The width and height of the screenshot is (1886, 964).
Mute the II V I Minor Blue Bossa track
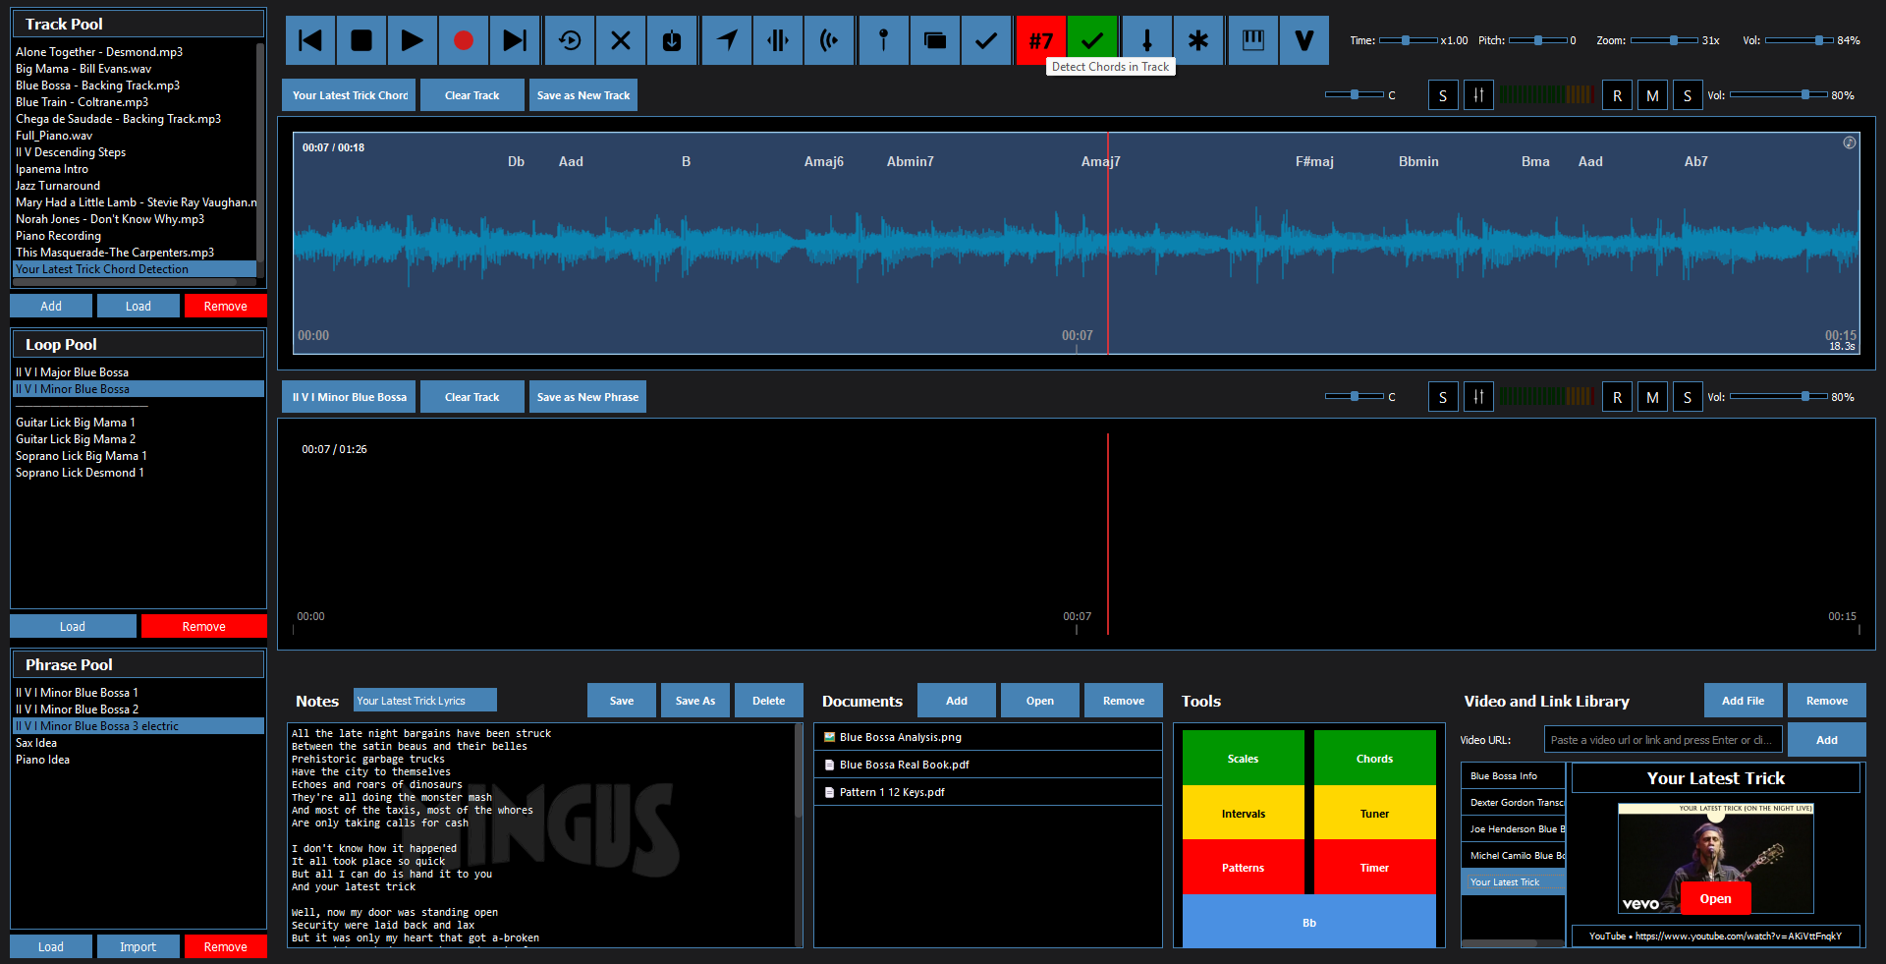click(1652, 397)
